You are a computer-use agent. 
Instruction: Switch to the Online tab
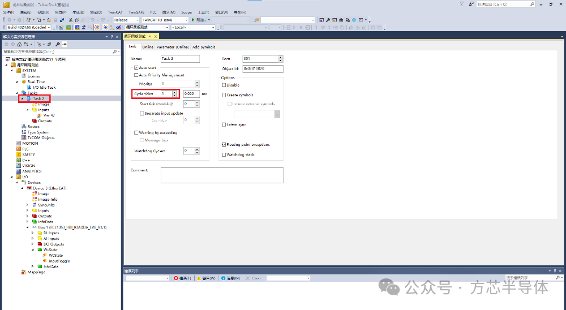tap(148, 47)
